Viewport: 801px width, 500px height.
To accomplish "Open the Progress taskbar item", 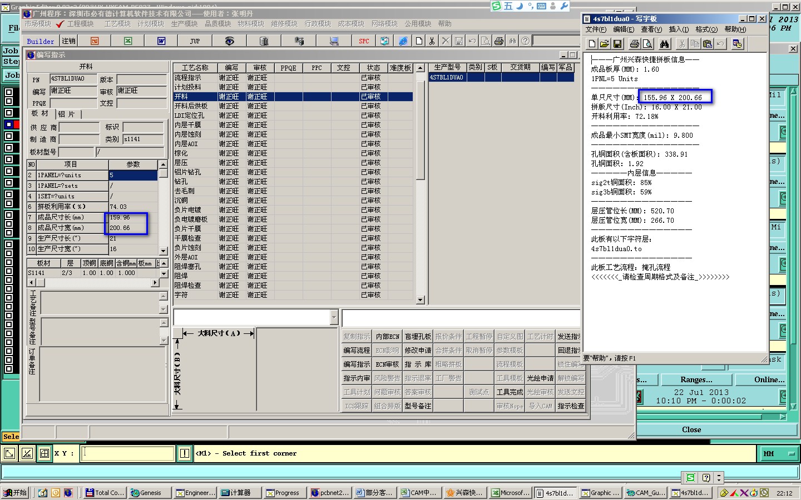I will [285, 493].
